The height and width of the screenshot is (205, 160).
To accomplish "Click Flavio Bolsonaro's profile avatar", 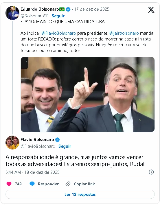I will (x=12, y=143).
